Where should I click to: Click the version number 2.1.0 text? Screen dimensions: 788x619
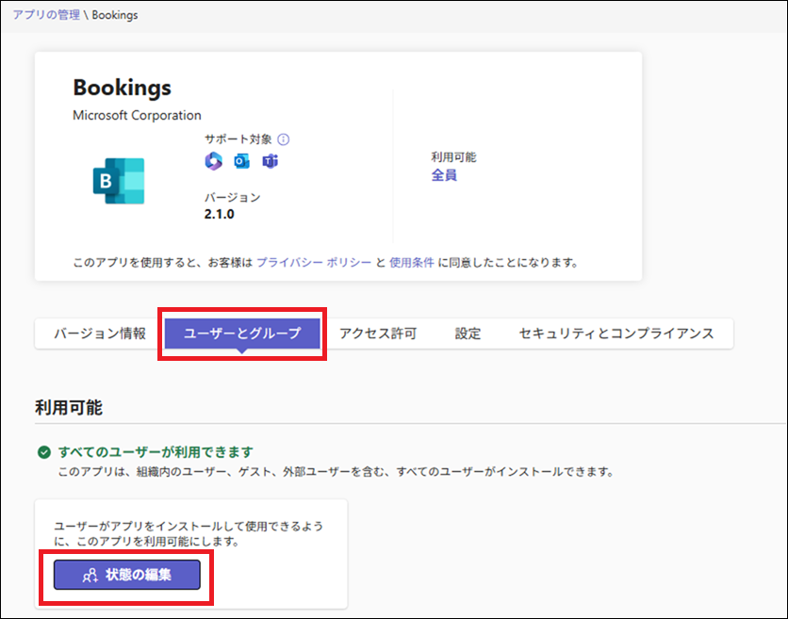[x=219, y=214]
